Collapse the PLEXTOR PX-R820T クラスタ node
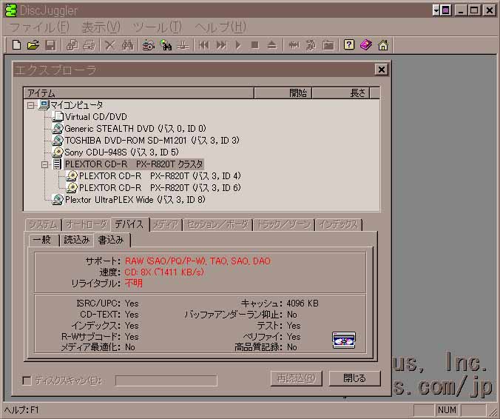Viewport: 500px width, 419px height. point(45,164)
